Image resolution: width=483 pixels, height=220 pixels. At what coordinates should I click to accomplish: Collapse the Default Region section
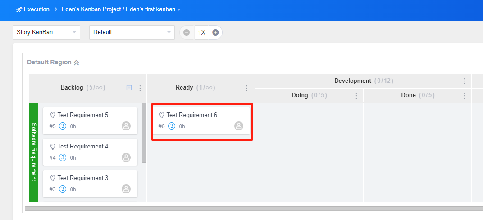pos(77,63)
